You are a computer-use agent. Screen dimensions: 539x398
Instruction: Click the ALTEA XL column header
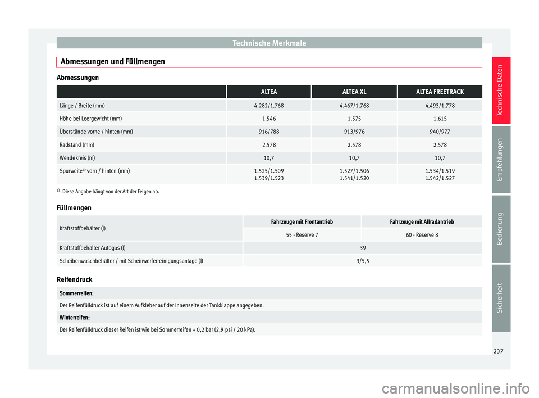tap(354, 92)
